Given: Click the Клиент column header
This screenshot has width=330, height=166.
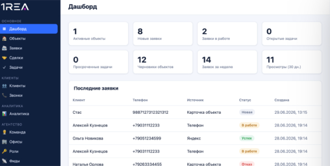Looking at the screenshot, I should click(x=79, y=100).
